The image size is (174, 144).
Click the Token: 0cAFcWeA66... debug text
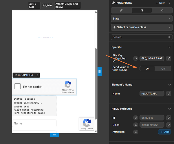coord(28,103)
